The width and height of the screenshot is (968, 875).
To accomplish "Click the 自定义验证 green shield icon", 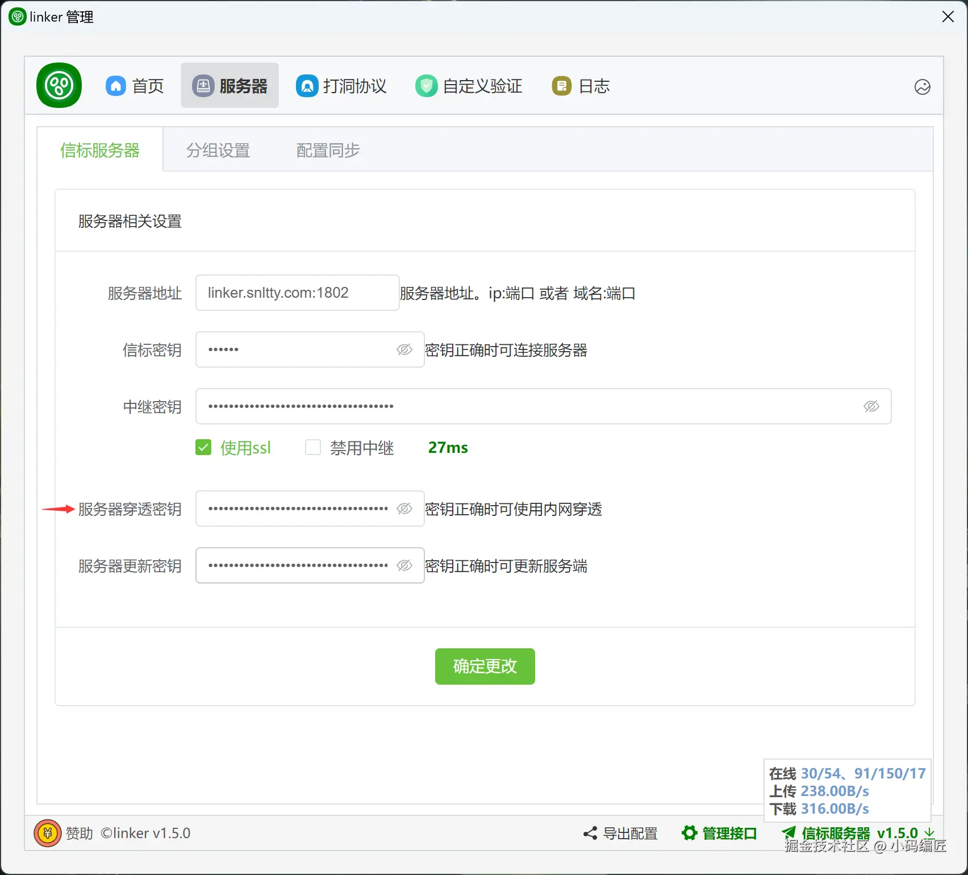I will coord(427,86).
